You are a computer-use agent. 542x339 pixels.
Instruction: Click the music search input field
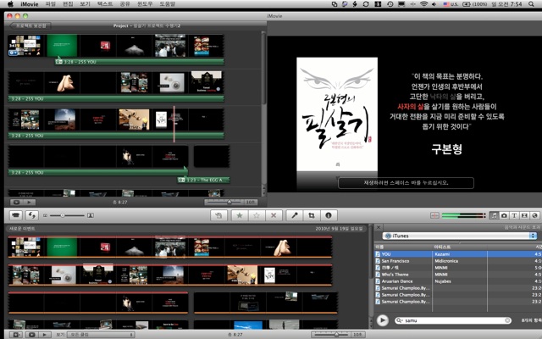pyautogui.click(x=453, y=320)
